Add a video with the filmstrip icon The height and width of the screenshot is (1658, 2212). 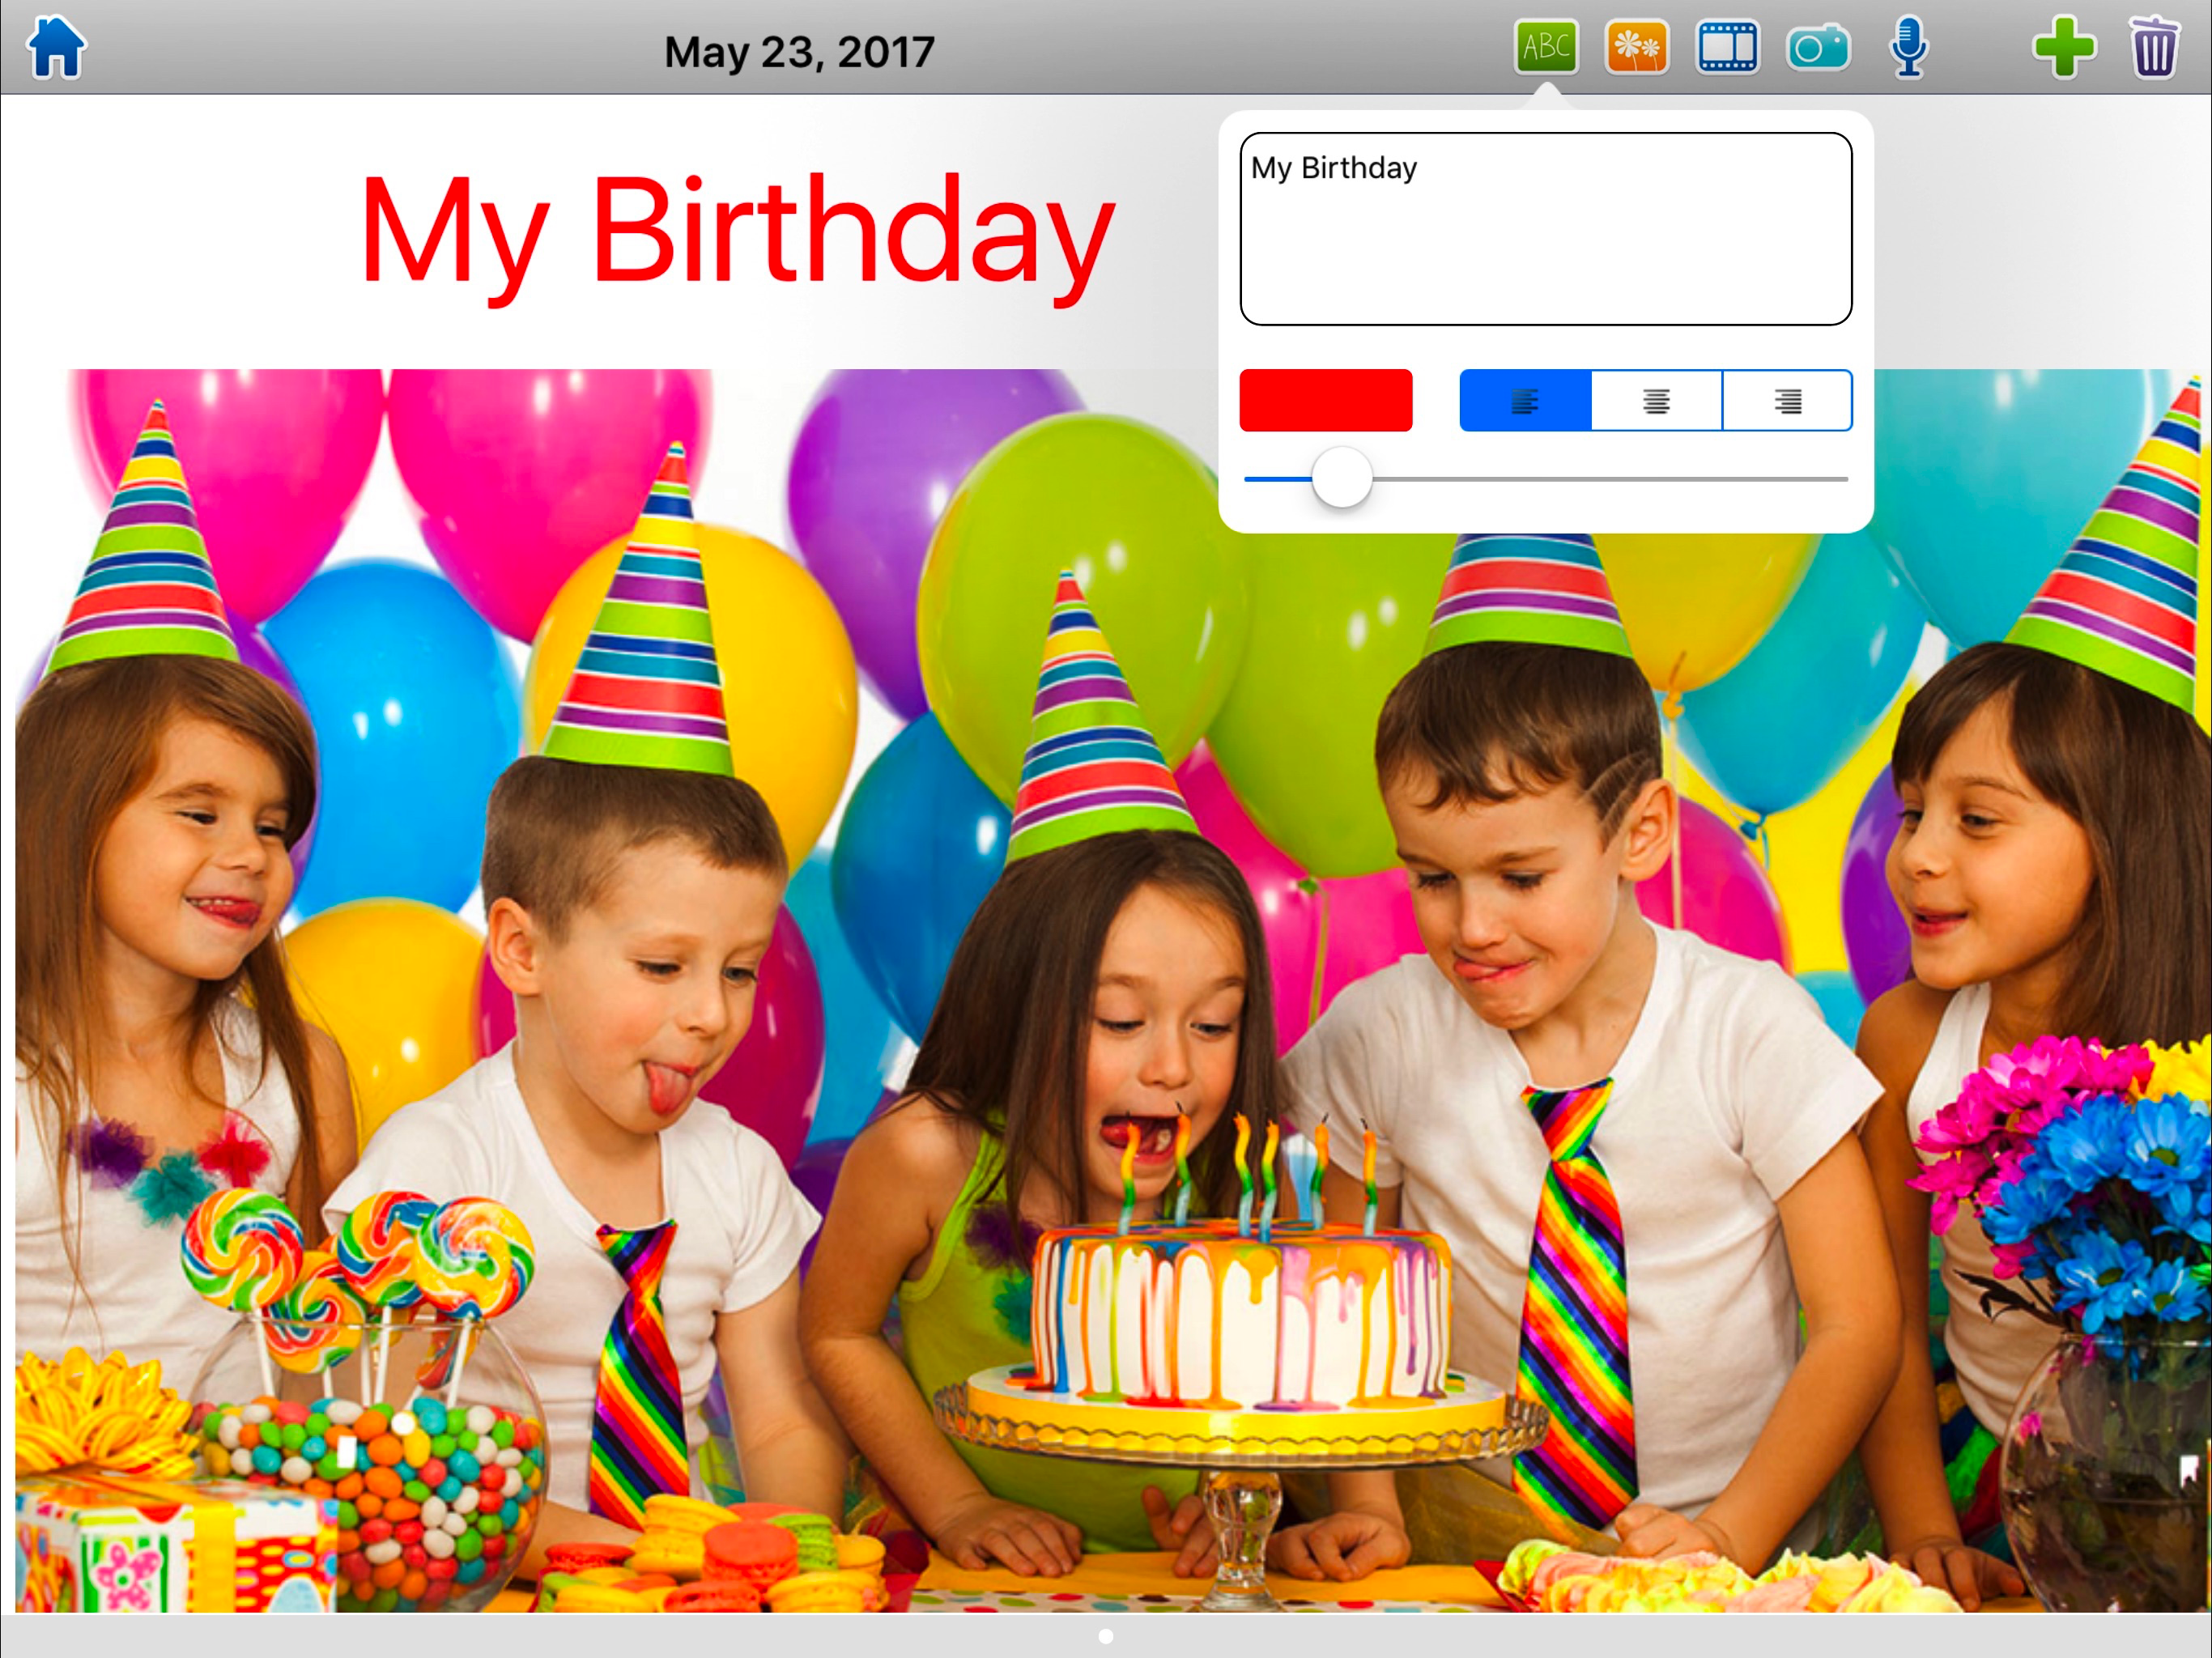point(1727,47)
